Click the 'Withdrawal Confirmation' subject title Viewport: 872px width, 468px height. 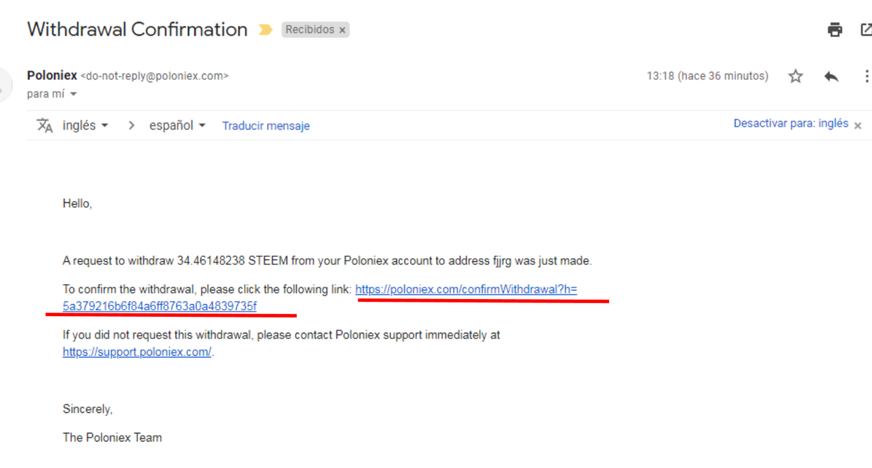tap(137, 29)
